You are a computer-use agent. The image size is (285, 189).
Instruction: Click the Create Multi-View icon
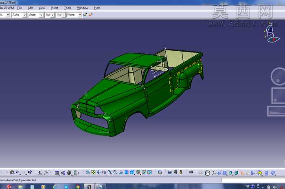click(x=127, y=172)
